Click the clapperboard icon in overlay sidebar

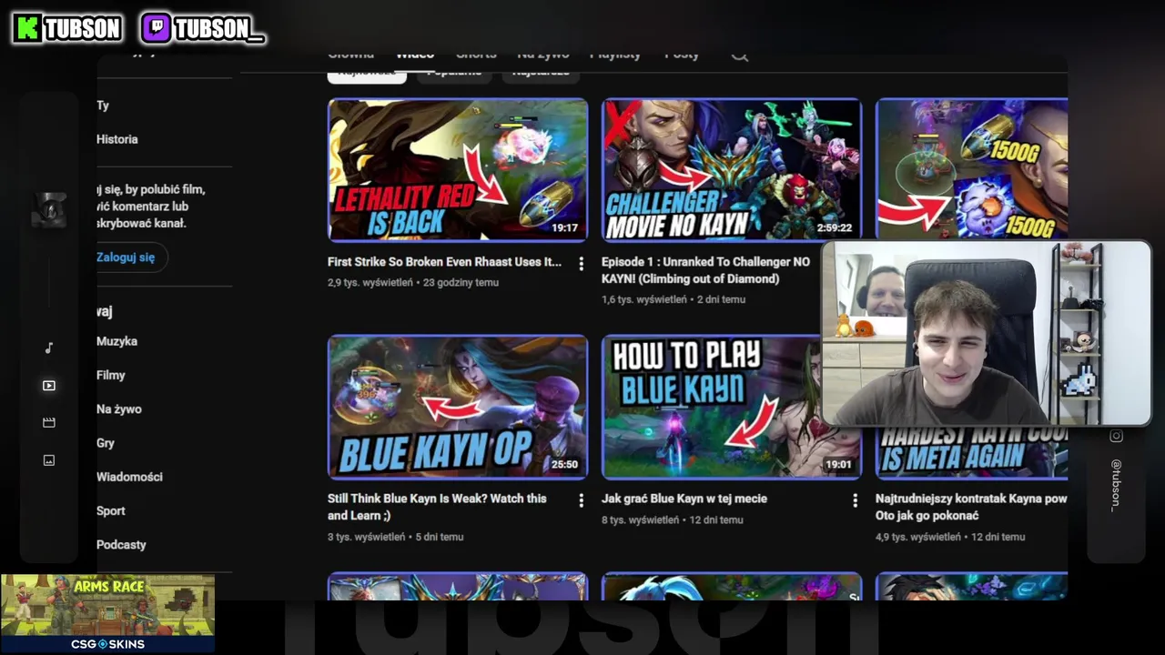[x=49, y=422]
